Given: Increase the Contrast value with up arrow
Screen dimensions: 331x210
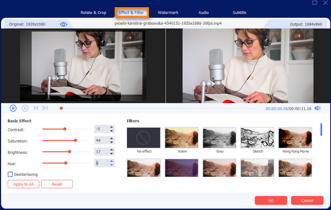Looking at the screenshot, I should tap(111, 127).
